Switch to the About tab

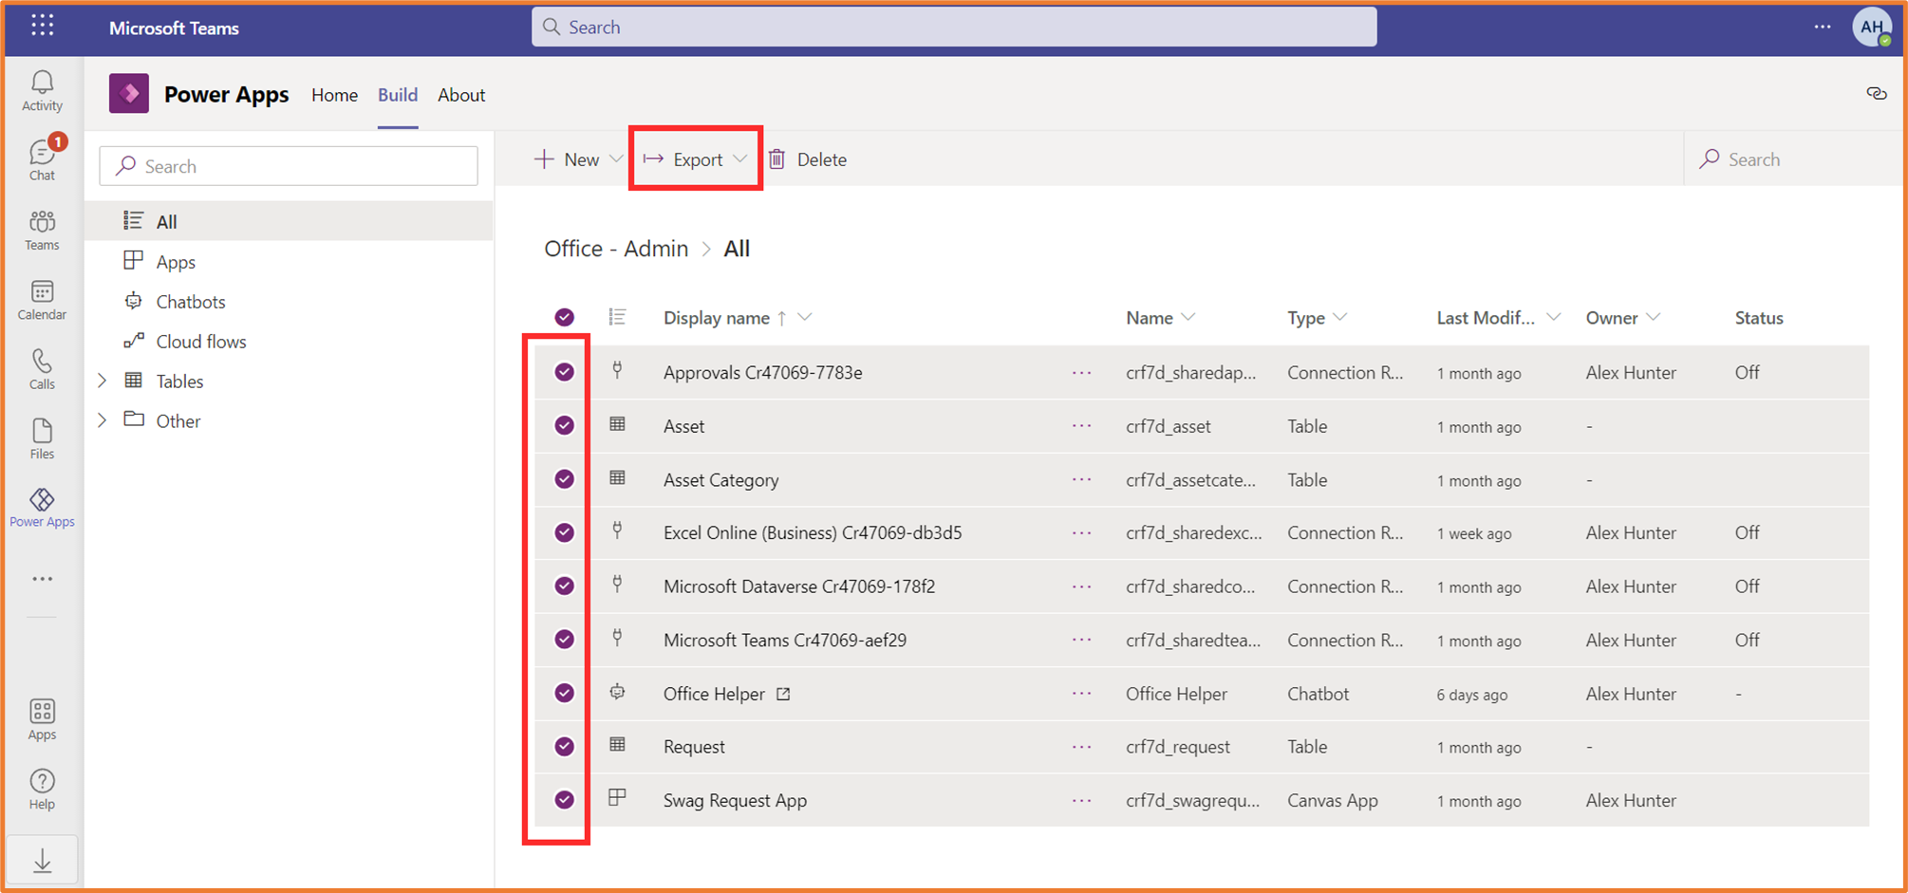coord(461,95)
